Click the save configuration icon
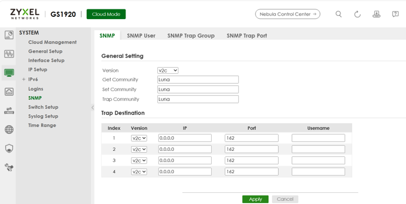 (x=376, y=14)
